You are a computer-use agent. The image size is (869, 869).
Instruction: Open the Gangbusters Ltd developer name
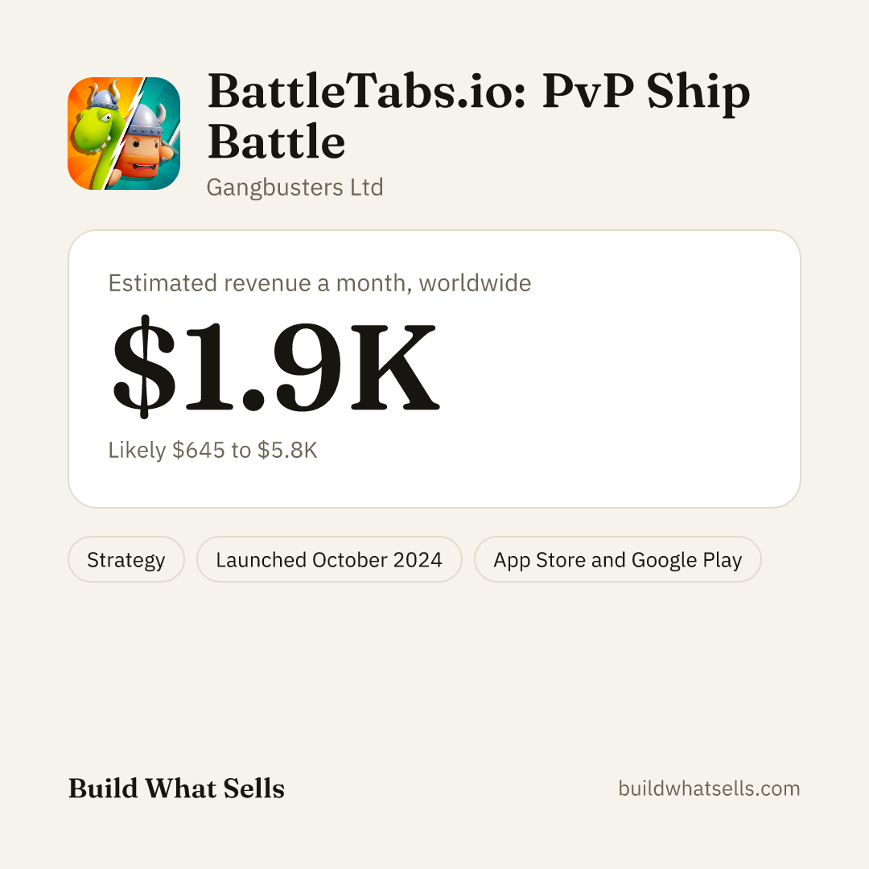tap(294, 187)
